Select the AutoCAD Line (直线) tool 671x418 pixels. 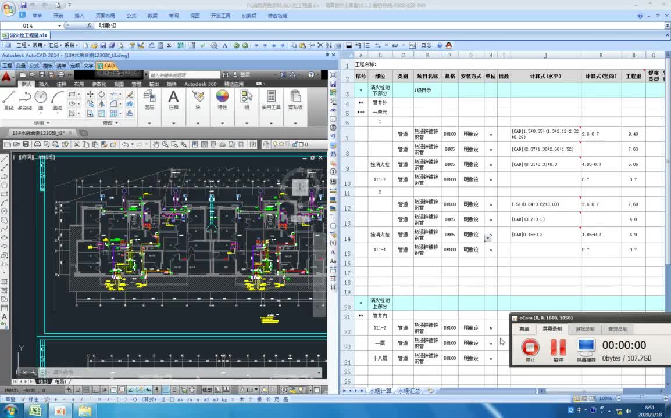(x=8, y=98)
